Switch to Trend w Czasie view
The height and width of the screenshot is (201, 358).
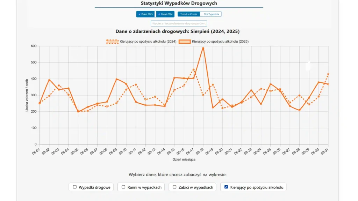(x=188, y=14)
